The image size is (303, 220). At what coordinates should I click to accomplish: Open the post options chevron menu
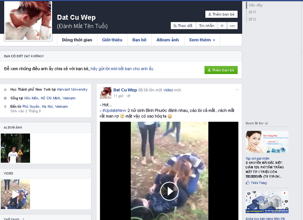tap(237, 90)
